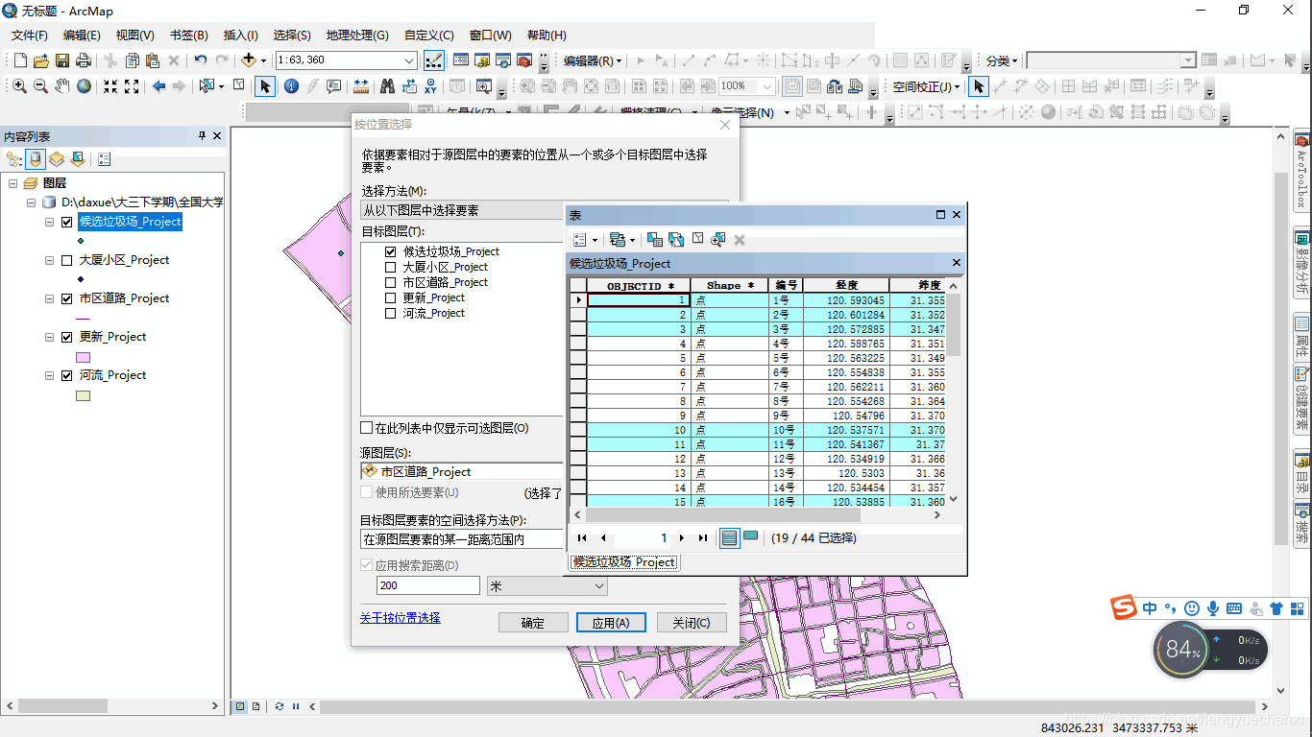Click Switch Selection icon in table window
The width and height of the screenshot is (1312, 737).
point(676,240)
